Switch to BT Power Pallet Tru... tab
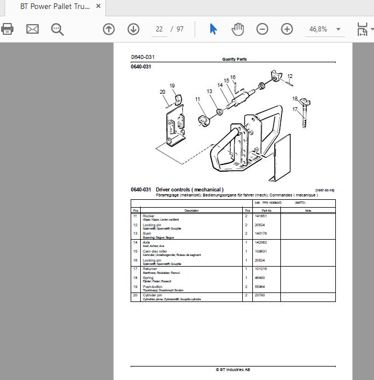374x380 pixels. pos(55,6)
